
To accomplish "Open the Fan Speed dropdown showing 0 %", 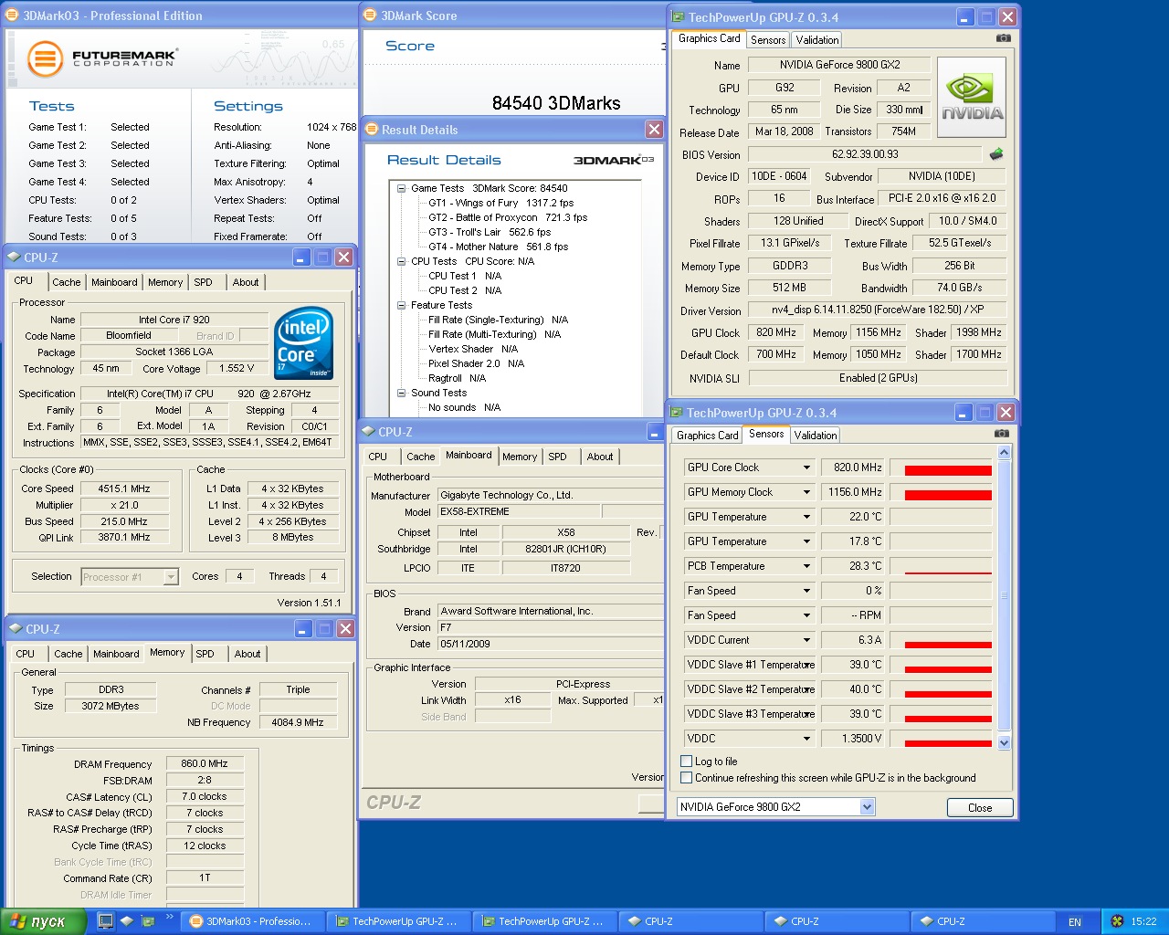I will [806, 591].
